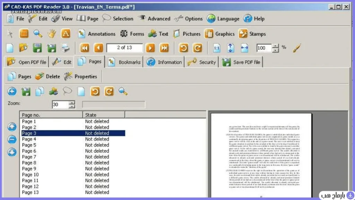Increase main zoom percent with up spinner
Screen dimensions: 355x200
(x=275, y=46)
